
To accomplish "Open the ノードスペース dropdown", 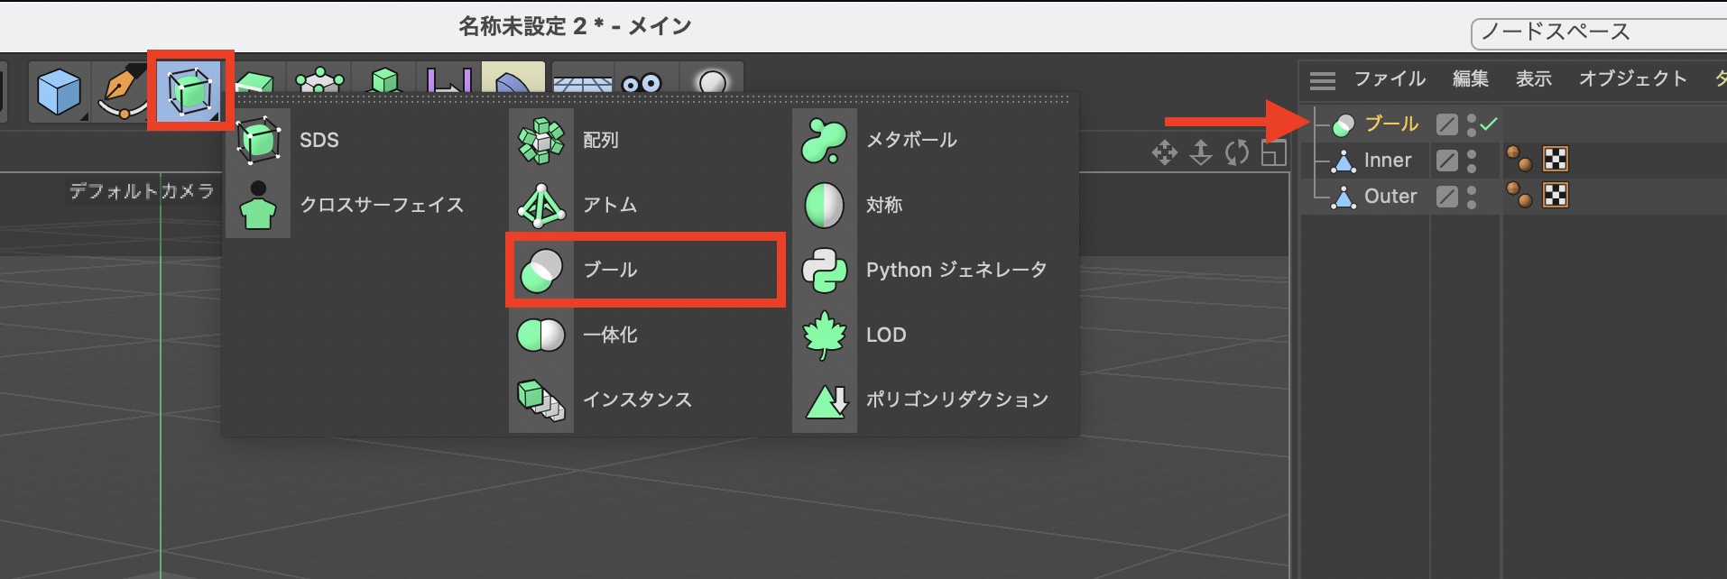I will pos(1597,32).
